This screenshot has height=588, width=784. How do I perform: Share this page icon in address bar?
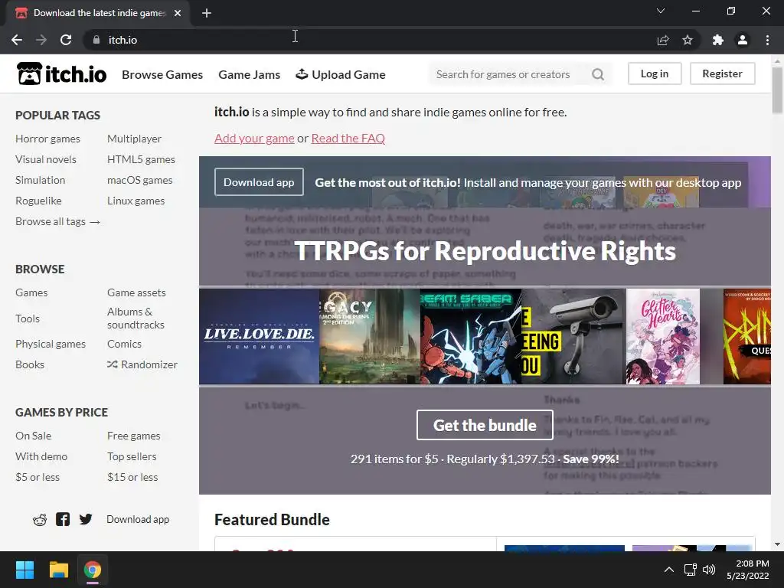(663, 40)
